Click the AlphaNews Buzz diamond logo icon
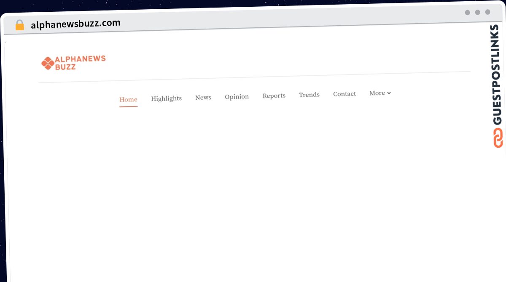This screenshot has width=506, height=282. point(48,63)
